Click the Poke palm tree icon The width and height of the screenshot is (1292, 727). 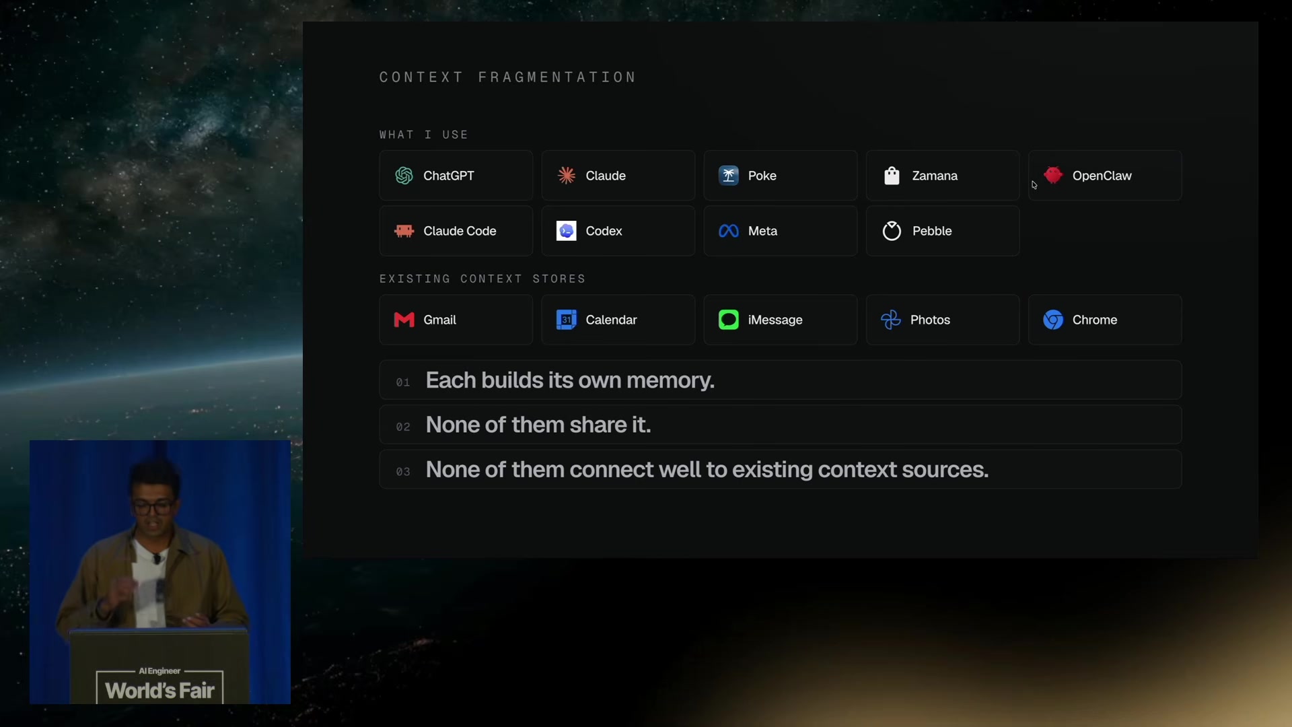729,176
